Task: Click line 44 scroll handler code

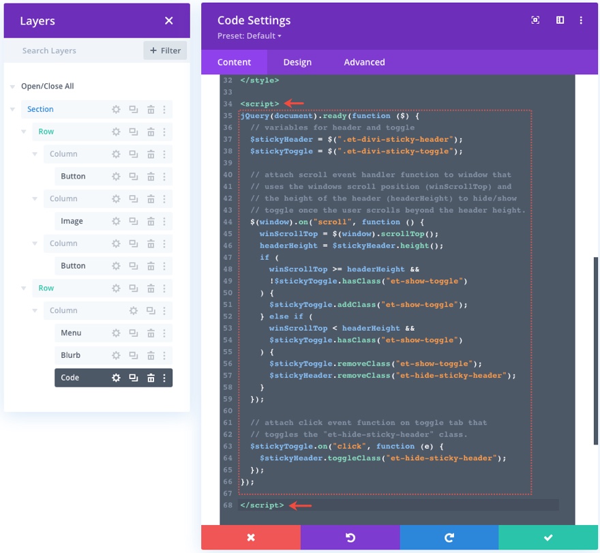Action: (337, 222)
